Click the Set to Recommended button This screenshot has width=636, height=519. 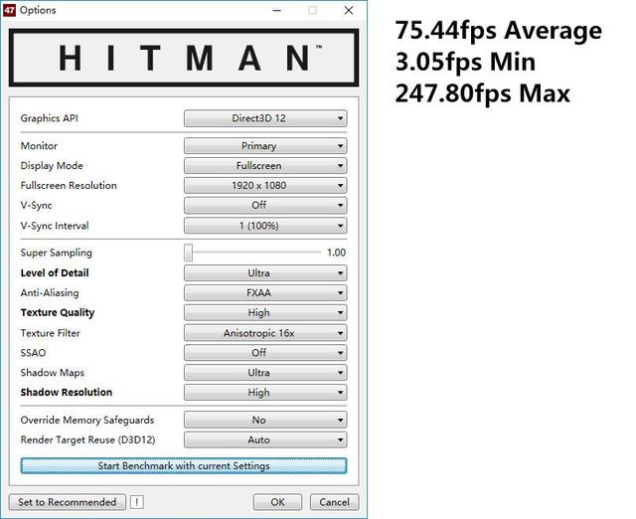coord(68,502)
